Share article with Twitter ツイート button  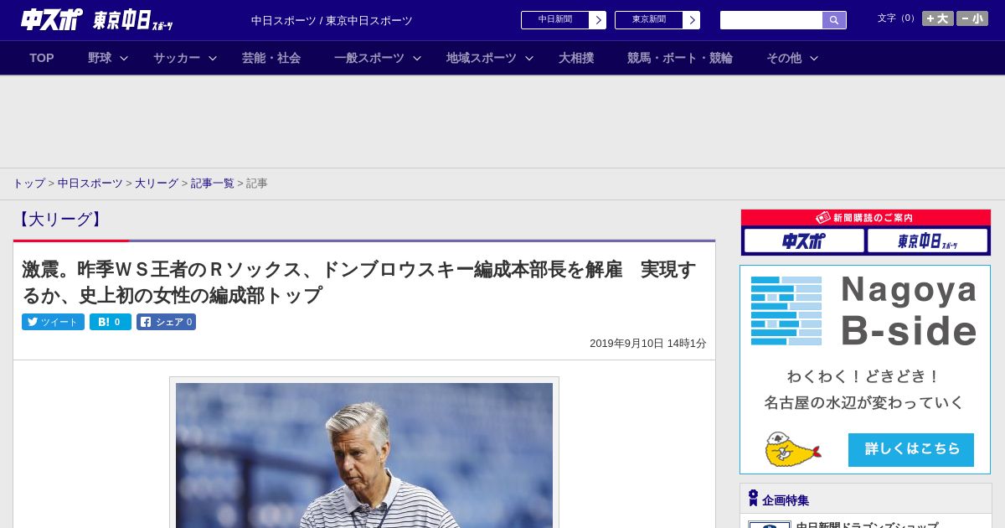(53, 322)
